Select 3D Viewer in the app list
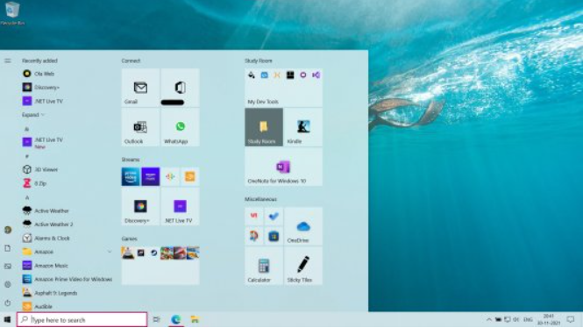Viewport: 583px width, 328px height. (x=67, y=169)
